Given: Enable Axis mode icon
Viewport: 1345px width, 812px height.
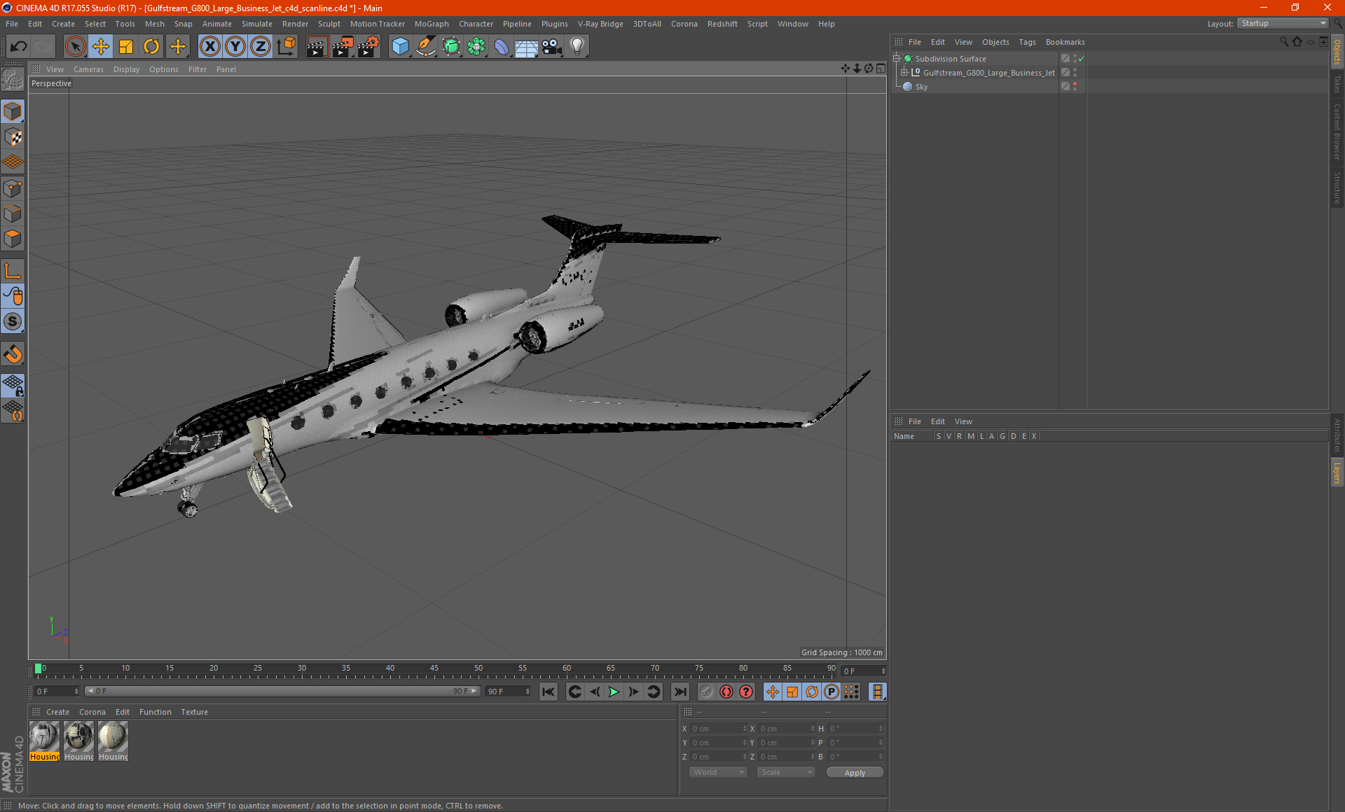Looking at the screenshot, I should [13, 271].
